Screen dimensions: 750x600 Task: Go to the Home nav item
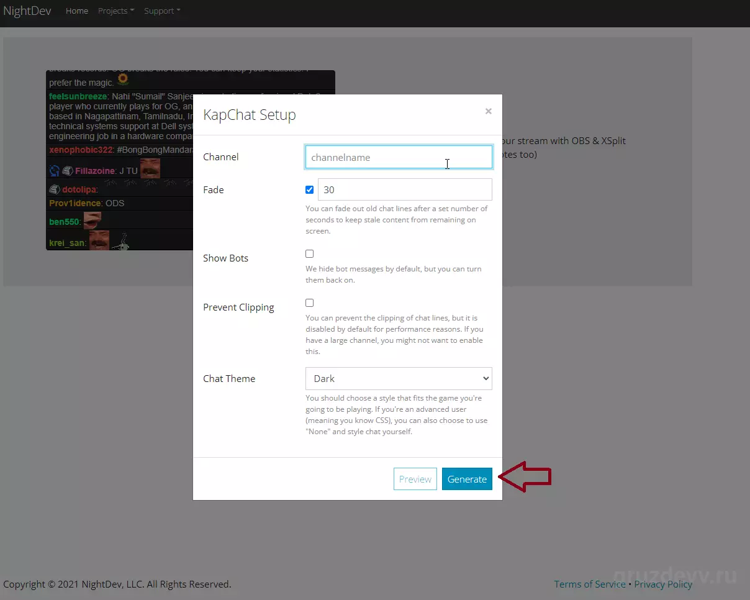click(x=77, y=11)
